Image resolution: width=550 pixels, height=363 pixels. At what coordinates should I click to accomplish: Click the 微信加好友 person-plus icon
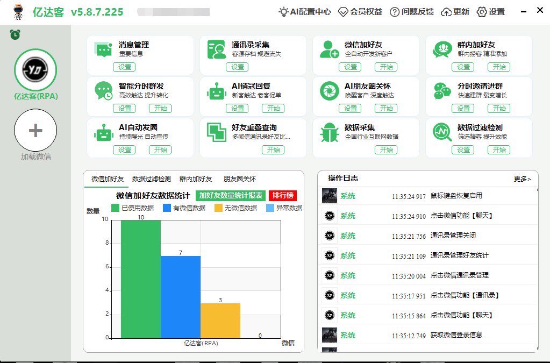(328, 49)
